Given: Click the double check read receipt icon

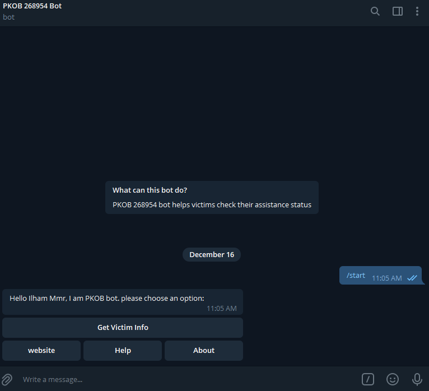Looking at the screenshot, I should 412,278.
